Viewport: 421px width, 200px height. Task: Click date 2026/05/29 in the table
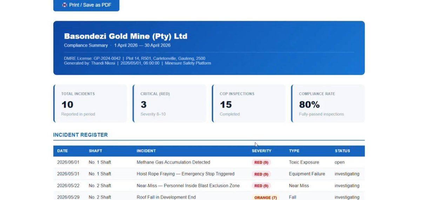[68, 197]
